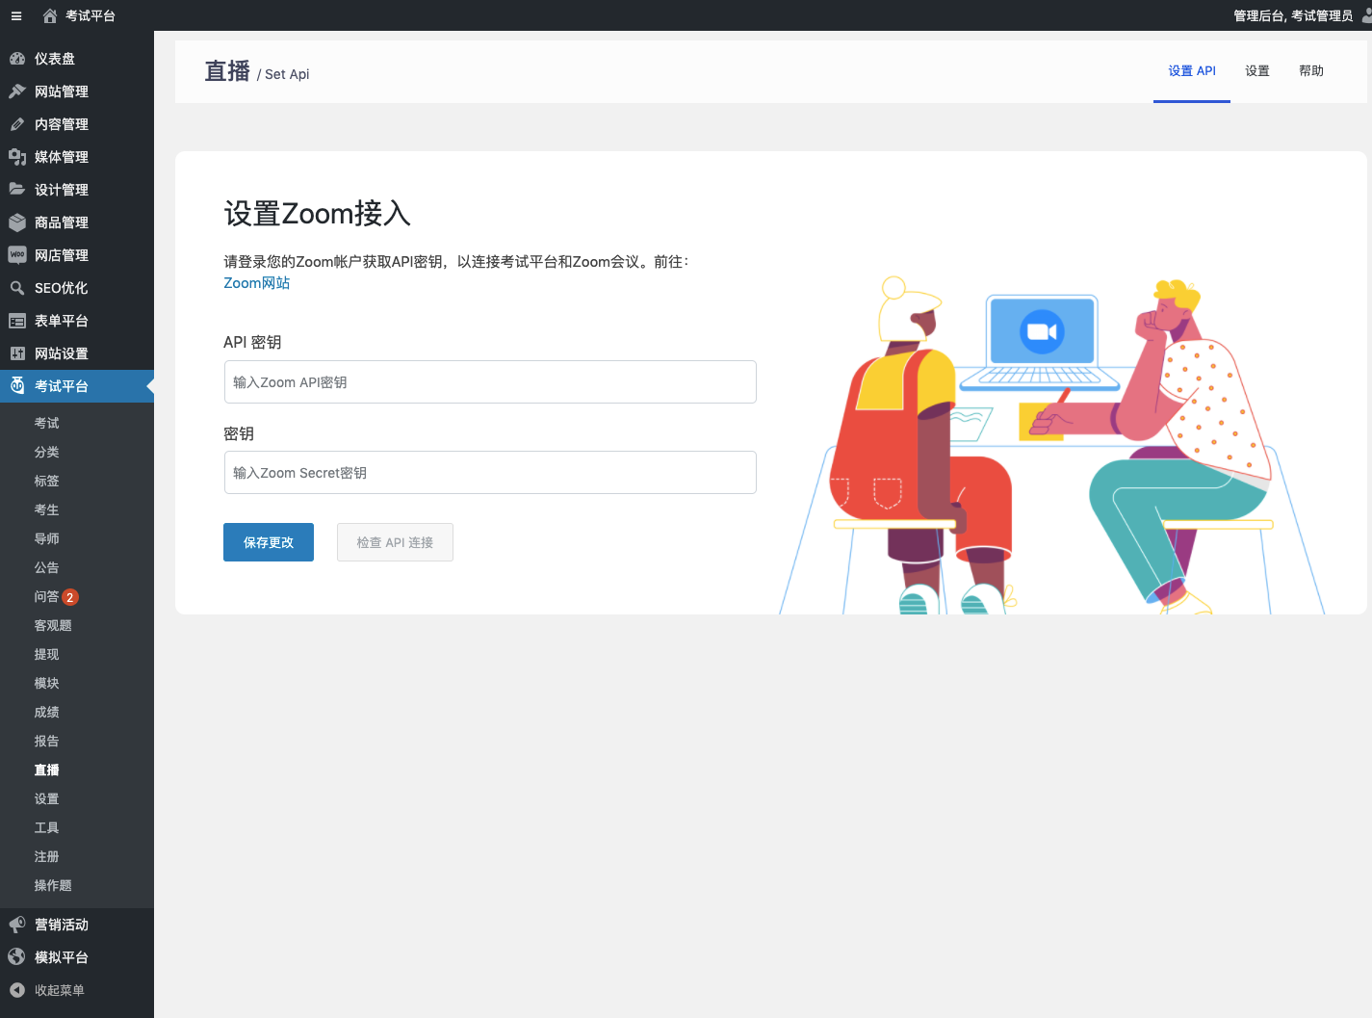This screenshot has width=1372, height=1018.
Task: Click the 营销活动 megaphone icon
Action: click(17, 925)
